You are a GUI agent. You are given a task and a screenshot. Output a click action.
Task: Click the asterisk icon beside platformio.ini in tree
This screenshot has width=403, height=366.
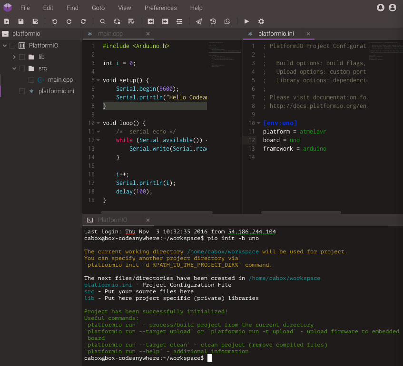[31, 91]
